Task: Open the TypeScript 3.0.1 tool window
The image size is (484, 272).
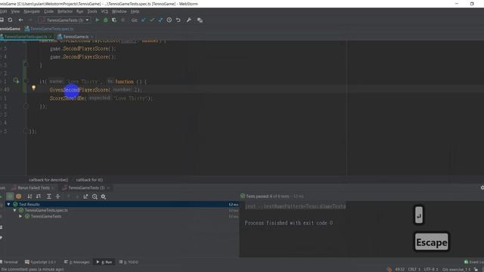Action: [x=40, y=262]
